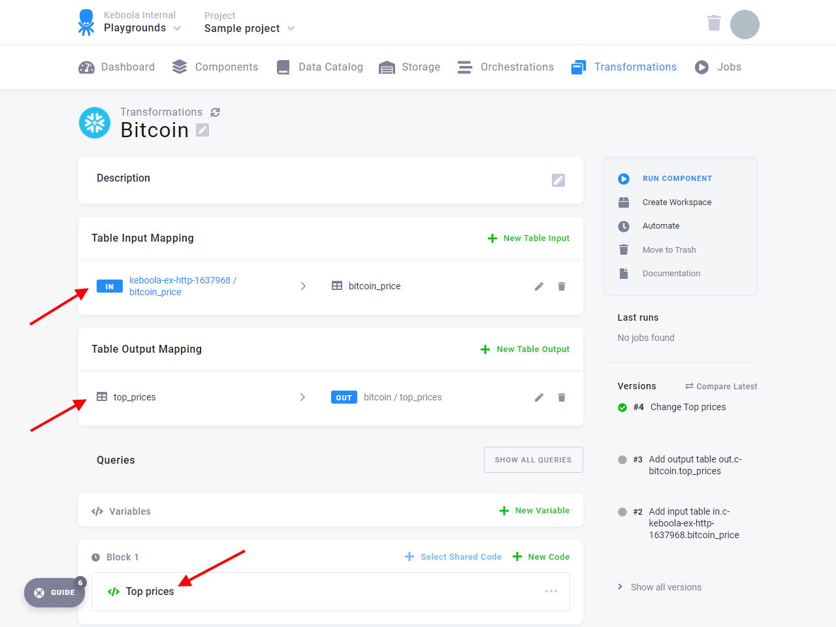The width and height of the screenshot is (836, 627).
Task: Expand Show all versions
Action: click(660, 587)
